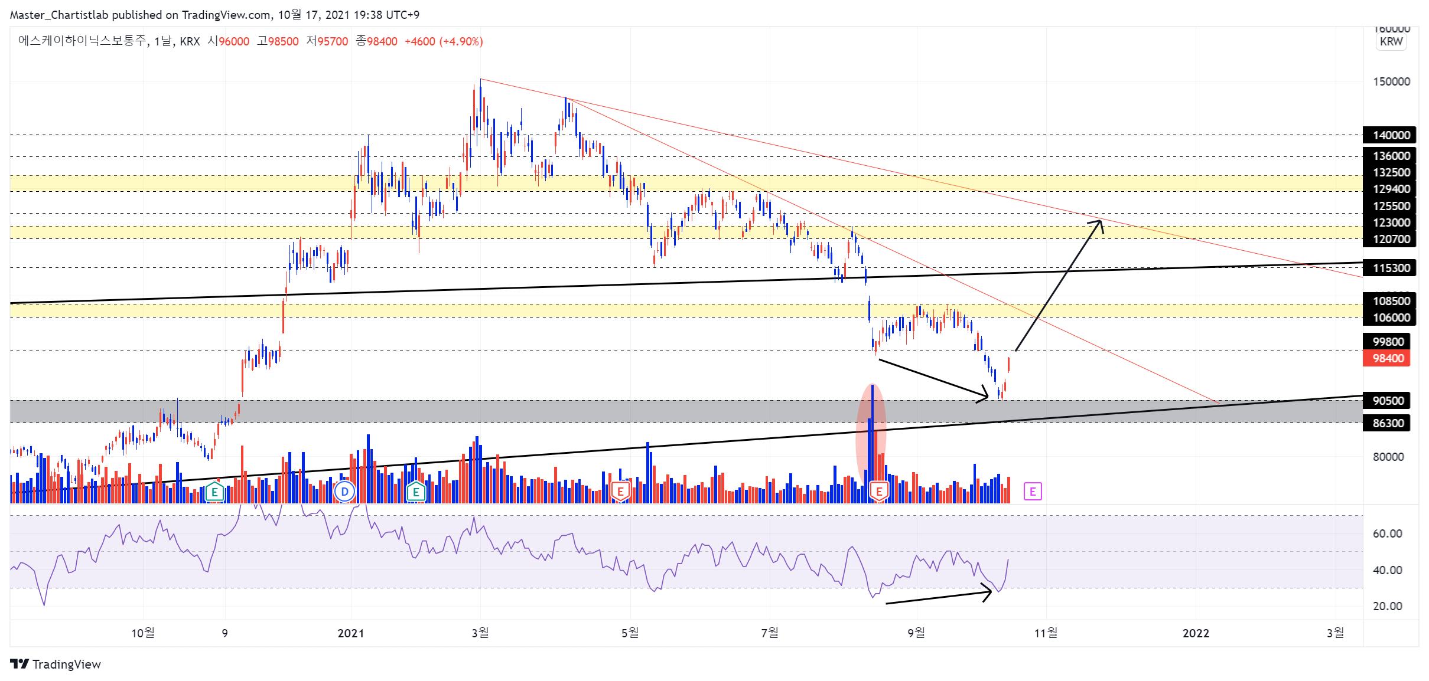Click the red earnings E marker under the volume spike
This screenshot has height=681, width=1429.
pos(879,492)
